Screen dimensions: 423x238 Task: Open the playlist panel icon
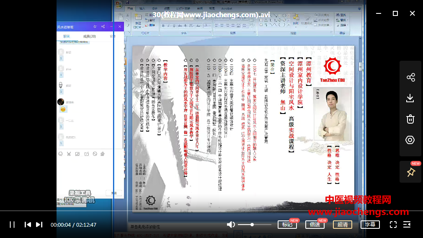pos(407,225)
